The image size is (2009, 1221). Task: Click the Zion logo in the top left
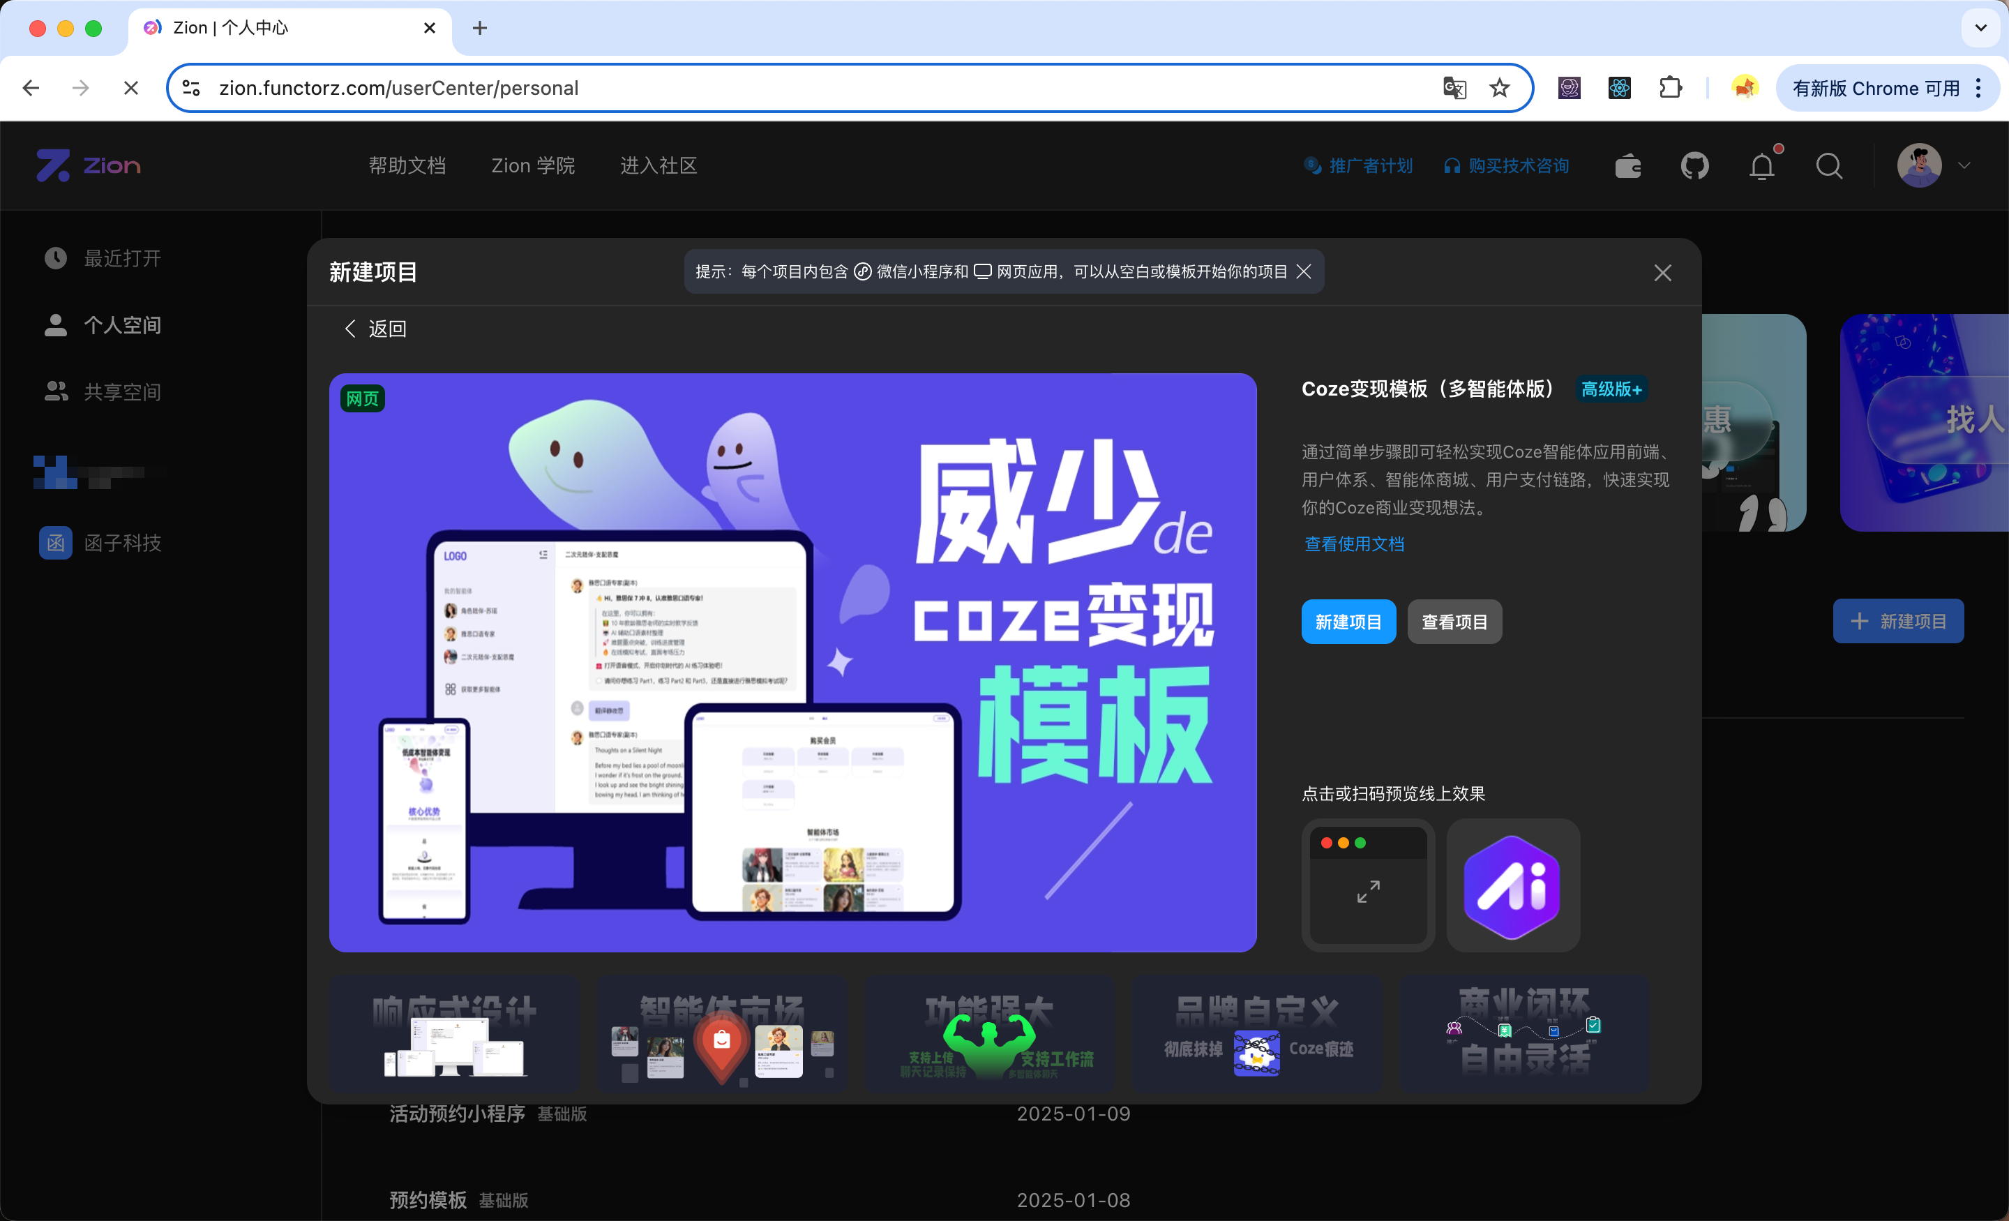tap(88, 165)
